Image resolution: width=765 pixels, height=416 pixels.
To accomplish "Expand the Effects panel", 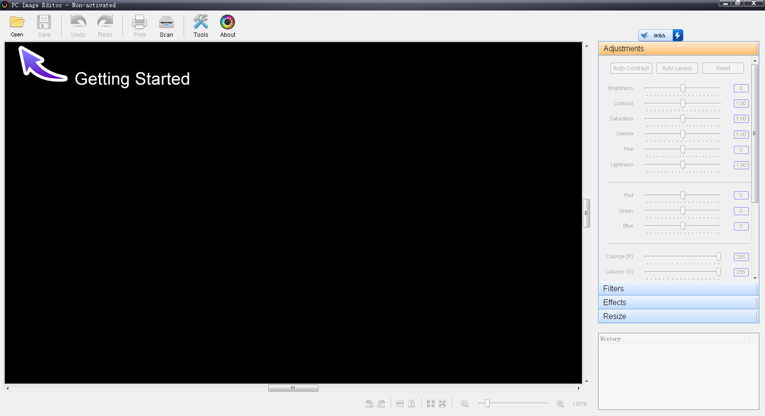I will 678,302.
